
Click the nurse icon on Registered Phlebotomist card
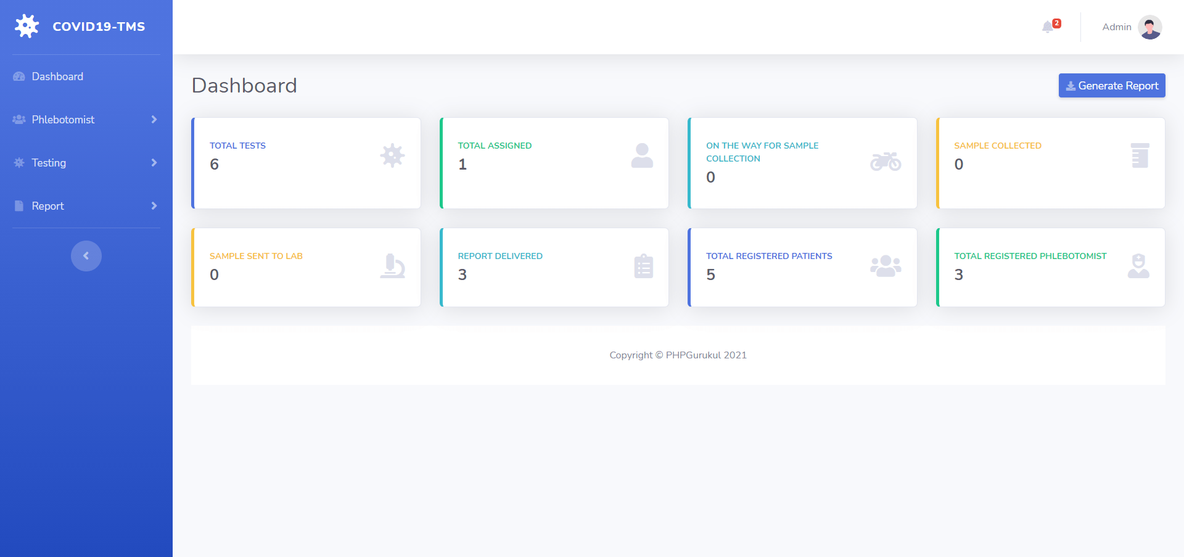coord(1138,266)
